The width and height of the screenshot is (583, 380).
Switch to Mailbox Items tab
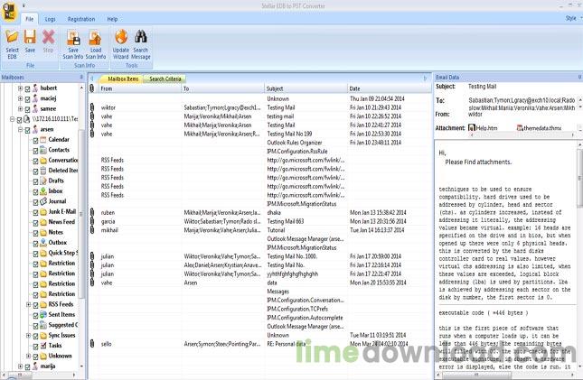pyautogui.click(x=123, y=79)
